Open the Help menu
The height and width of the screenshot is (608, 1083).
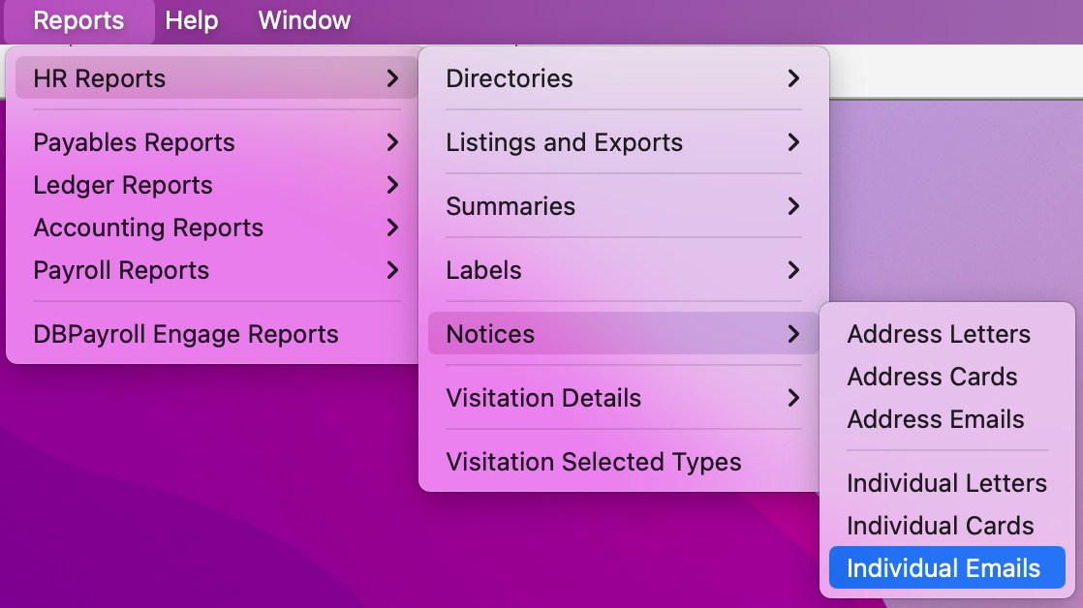pyautogui.click(x=192, y=20)
